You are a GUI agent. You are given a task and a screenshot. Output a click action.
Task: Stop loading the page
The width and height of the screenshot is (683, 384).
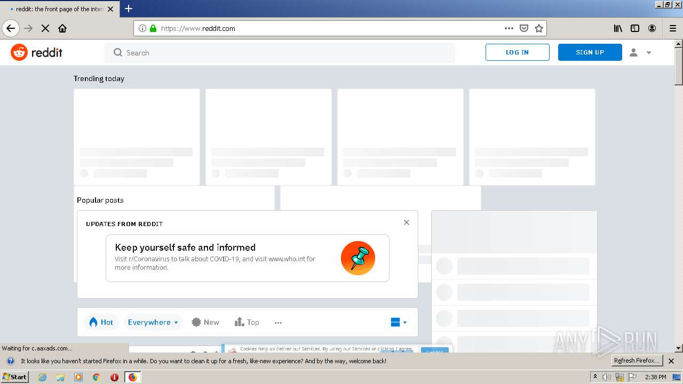pyautogui.click(x=45, y=28)
